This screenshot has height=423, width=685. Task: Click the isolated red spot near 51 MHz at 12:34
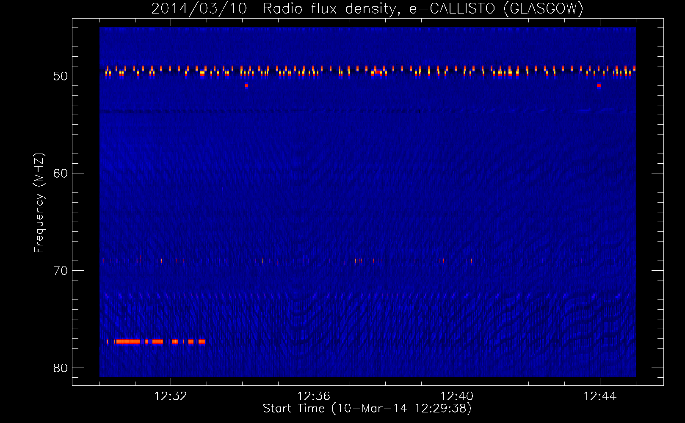[246, 85]
